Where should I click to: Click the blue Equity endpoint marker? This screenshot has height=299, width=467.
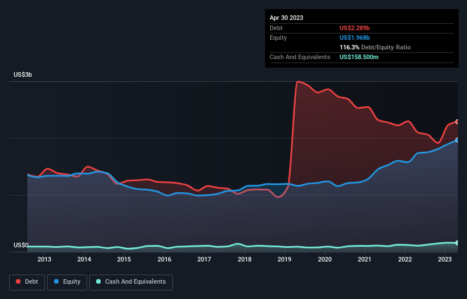pos(457,140)
